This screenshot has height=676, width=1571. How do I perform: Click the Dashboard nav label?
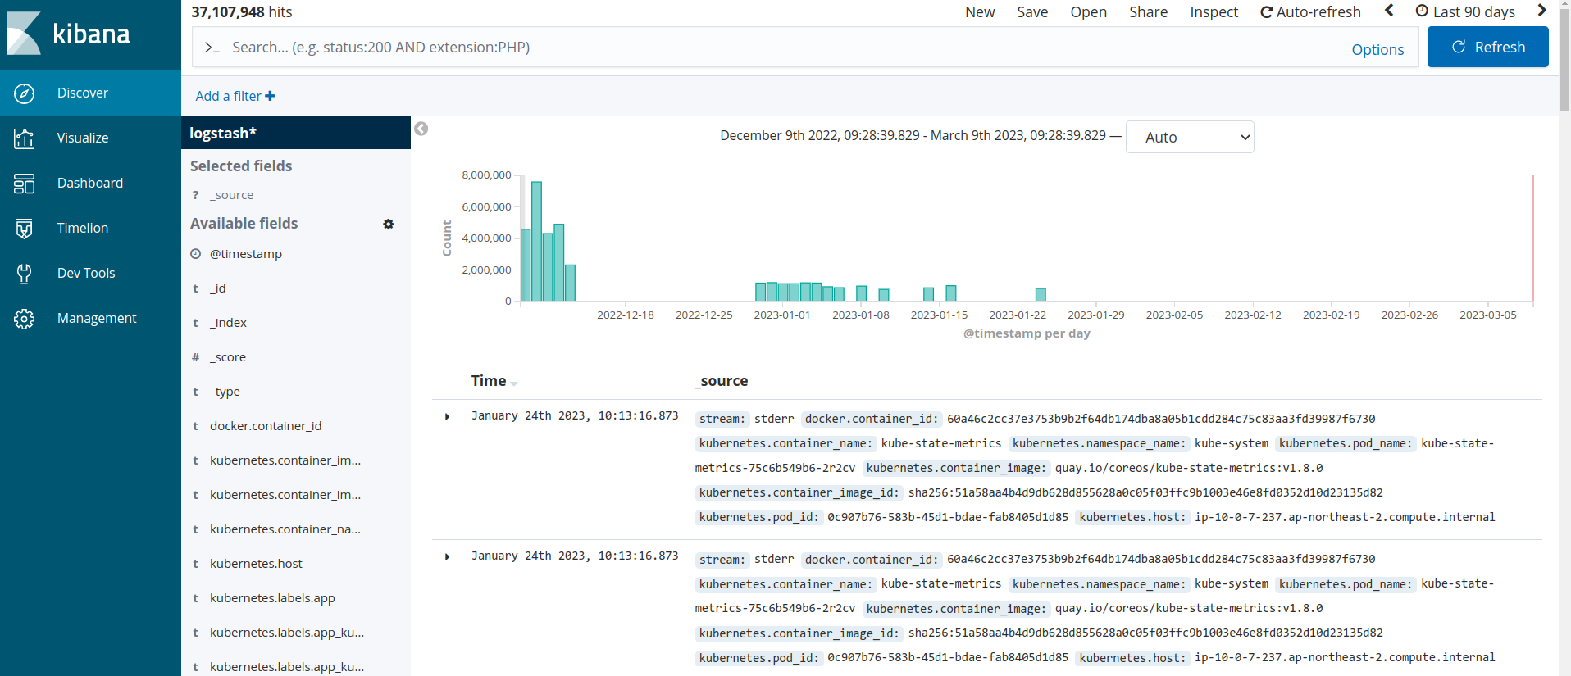coord(90,183)
